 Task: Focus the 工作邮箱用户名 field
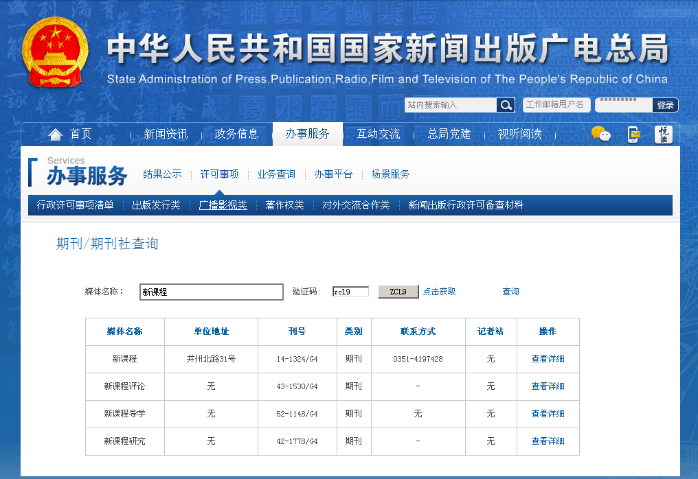pyautogui.click(x=556, y=104)
